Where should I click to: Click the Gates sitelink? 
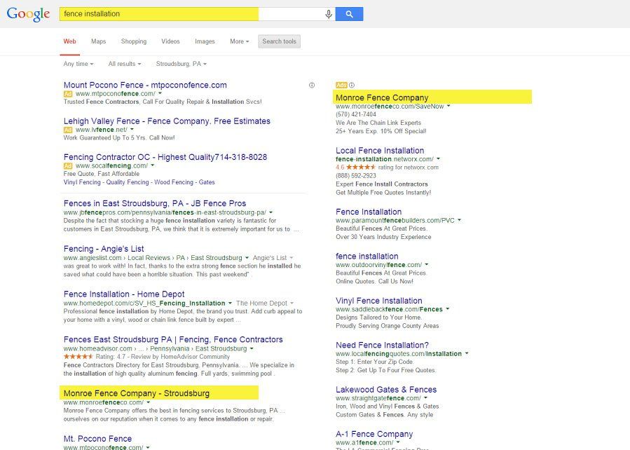207,182
